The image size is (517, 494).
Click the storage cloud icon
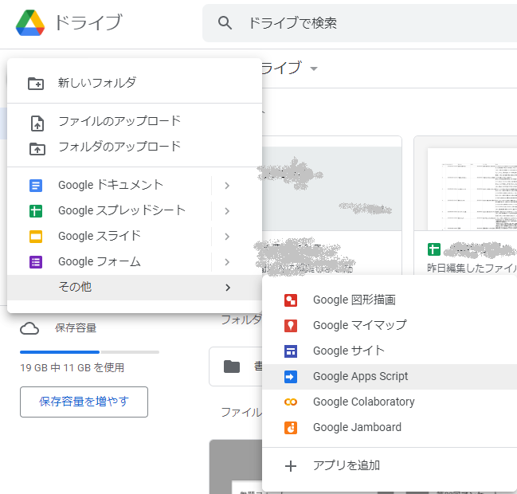pos(29,329)
